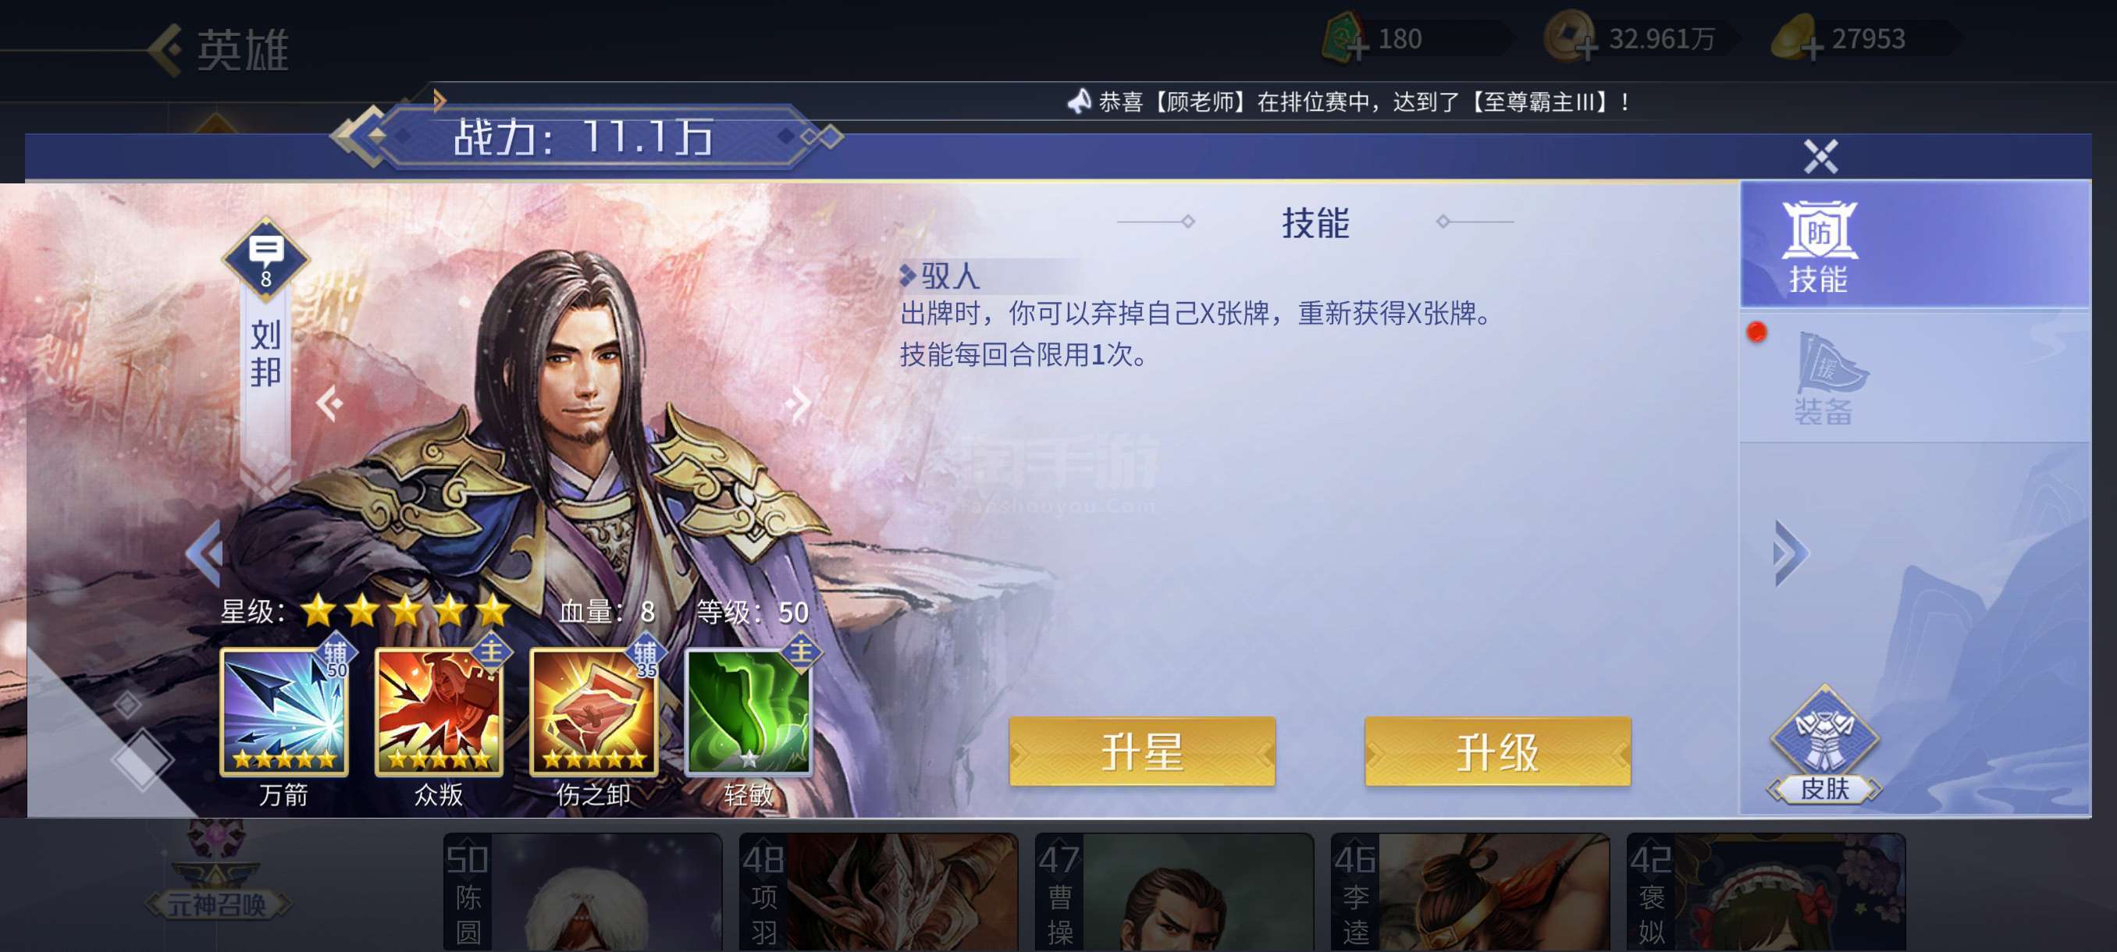The image size is (2117, 952).
Task: Choose the green 轻敏 skill icon
Action: (749, 712)
